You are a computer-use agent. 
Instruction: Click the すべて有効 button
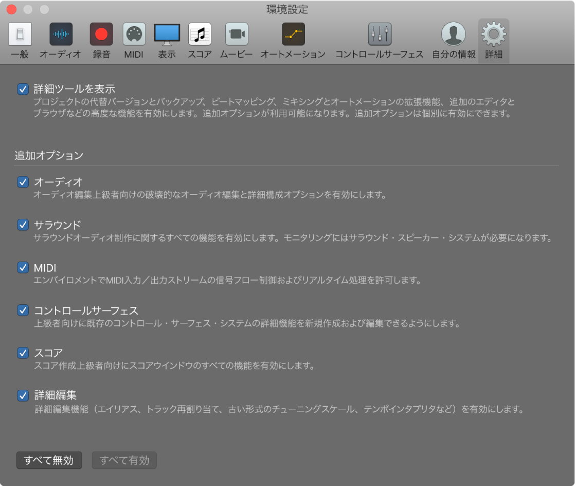pyautogui.click(x=124, y=460)
